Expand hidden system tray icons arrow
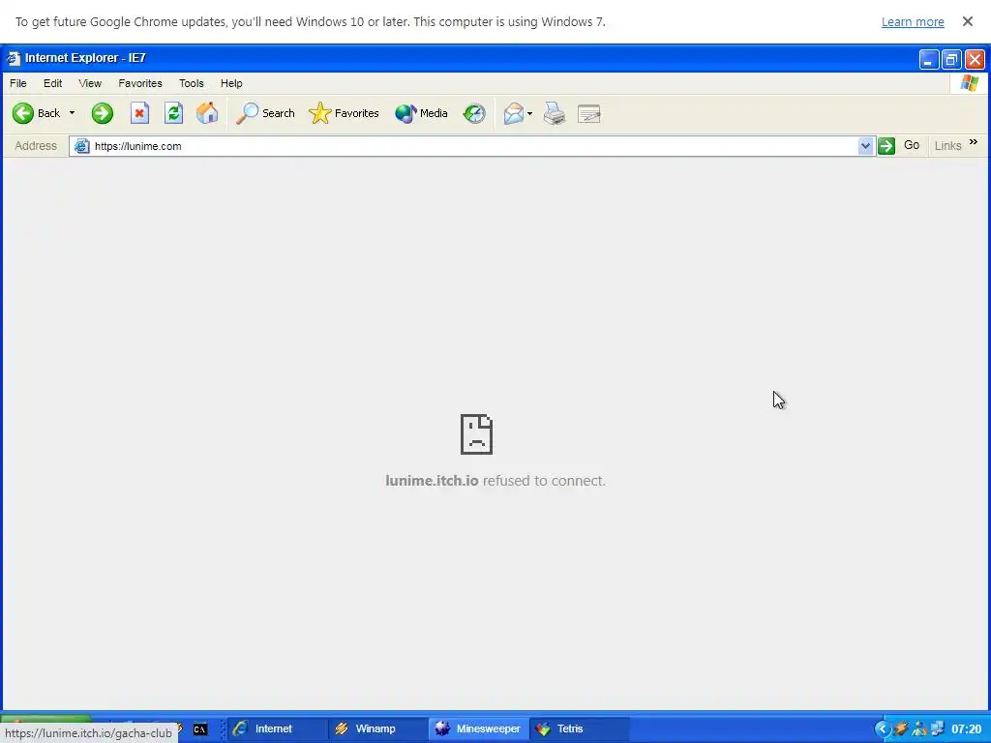The width and height of the screenshot is (991, 743). coord(882,729)
